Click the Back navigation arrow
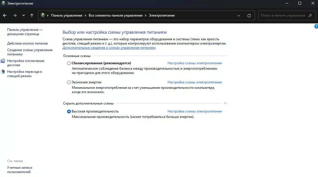 [x=5, y=15]
